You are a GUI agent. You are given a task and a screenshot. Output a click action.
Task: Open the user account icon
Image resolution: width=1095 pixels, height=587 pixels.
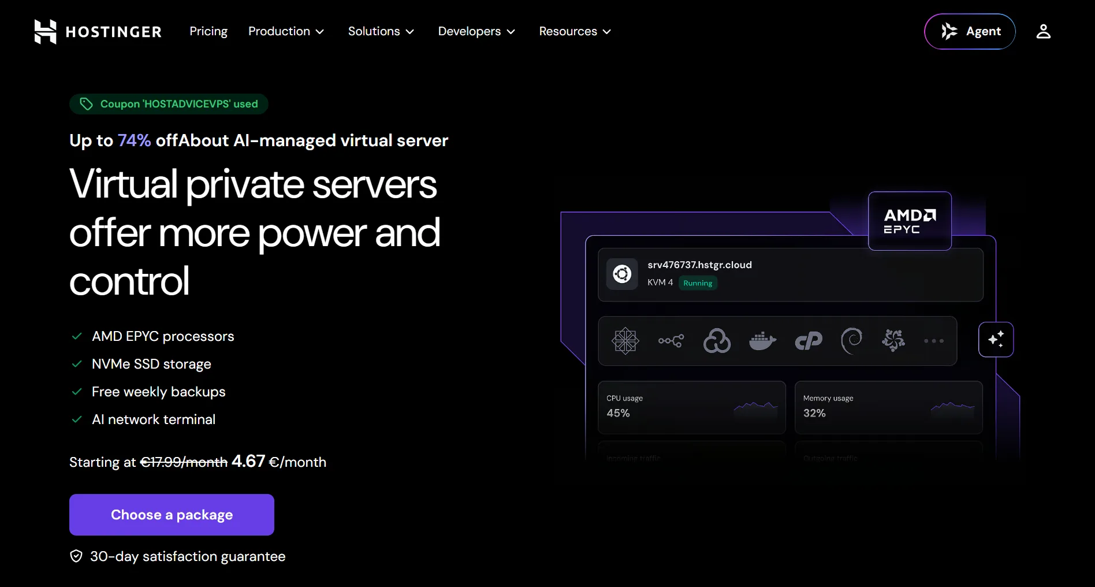1043,31
